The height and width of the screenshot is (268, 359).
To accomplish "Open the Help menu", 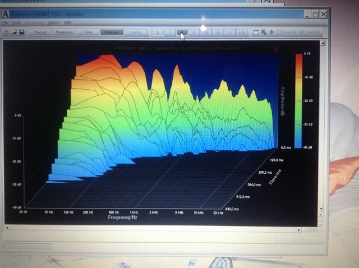I will pos(68,22).
